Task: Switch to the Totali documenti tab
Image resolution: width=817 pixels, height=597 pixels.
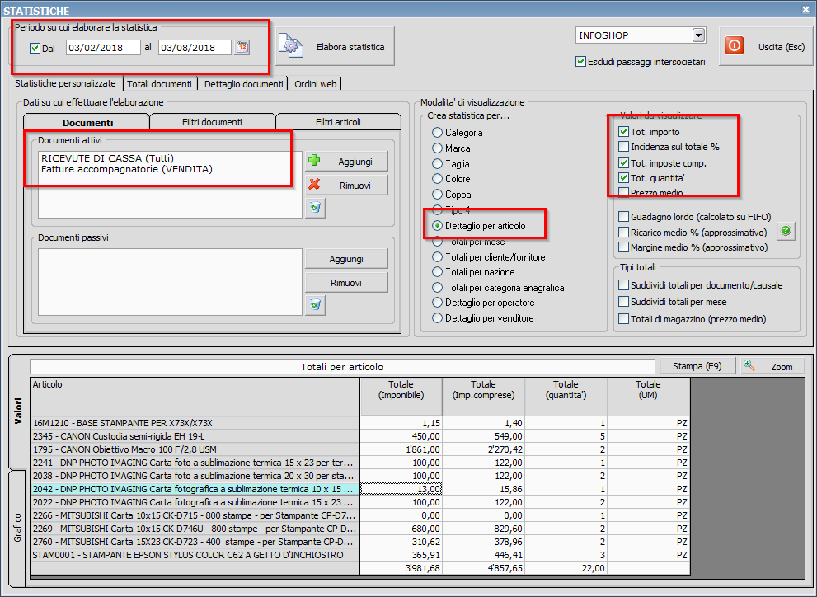Action: 160,84
